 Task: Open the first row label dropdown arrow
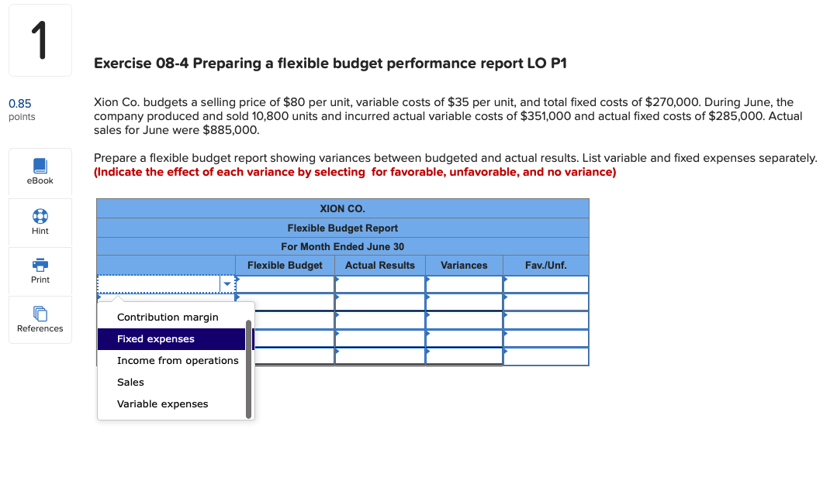point(227,283)
